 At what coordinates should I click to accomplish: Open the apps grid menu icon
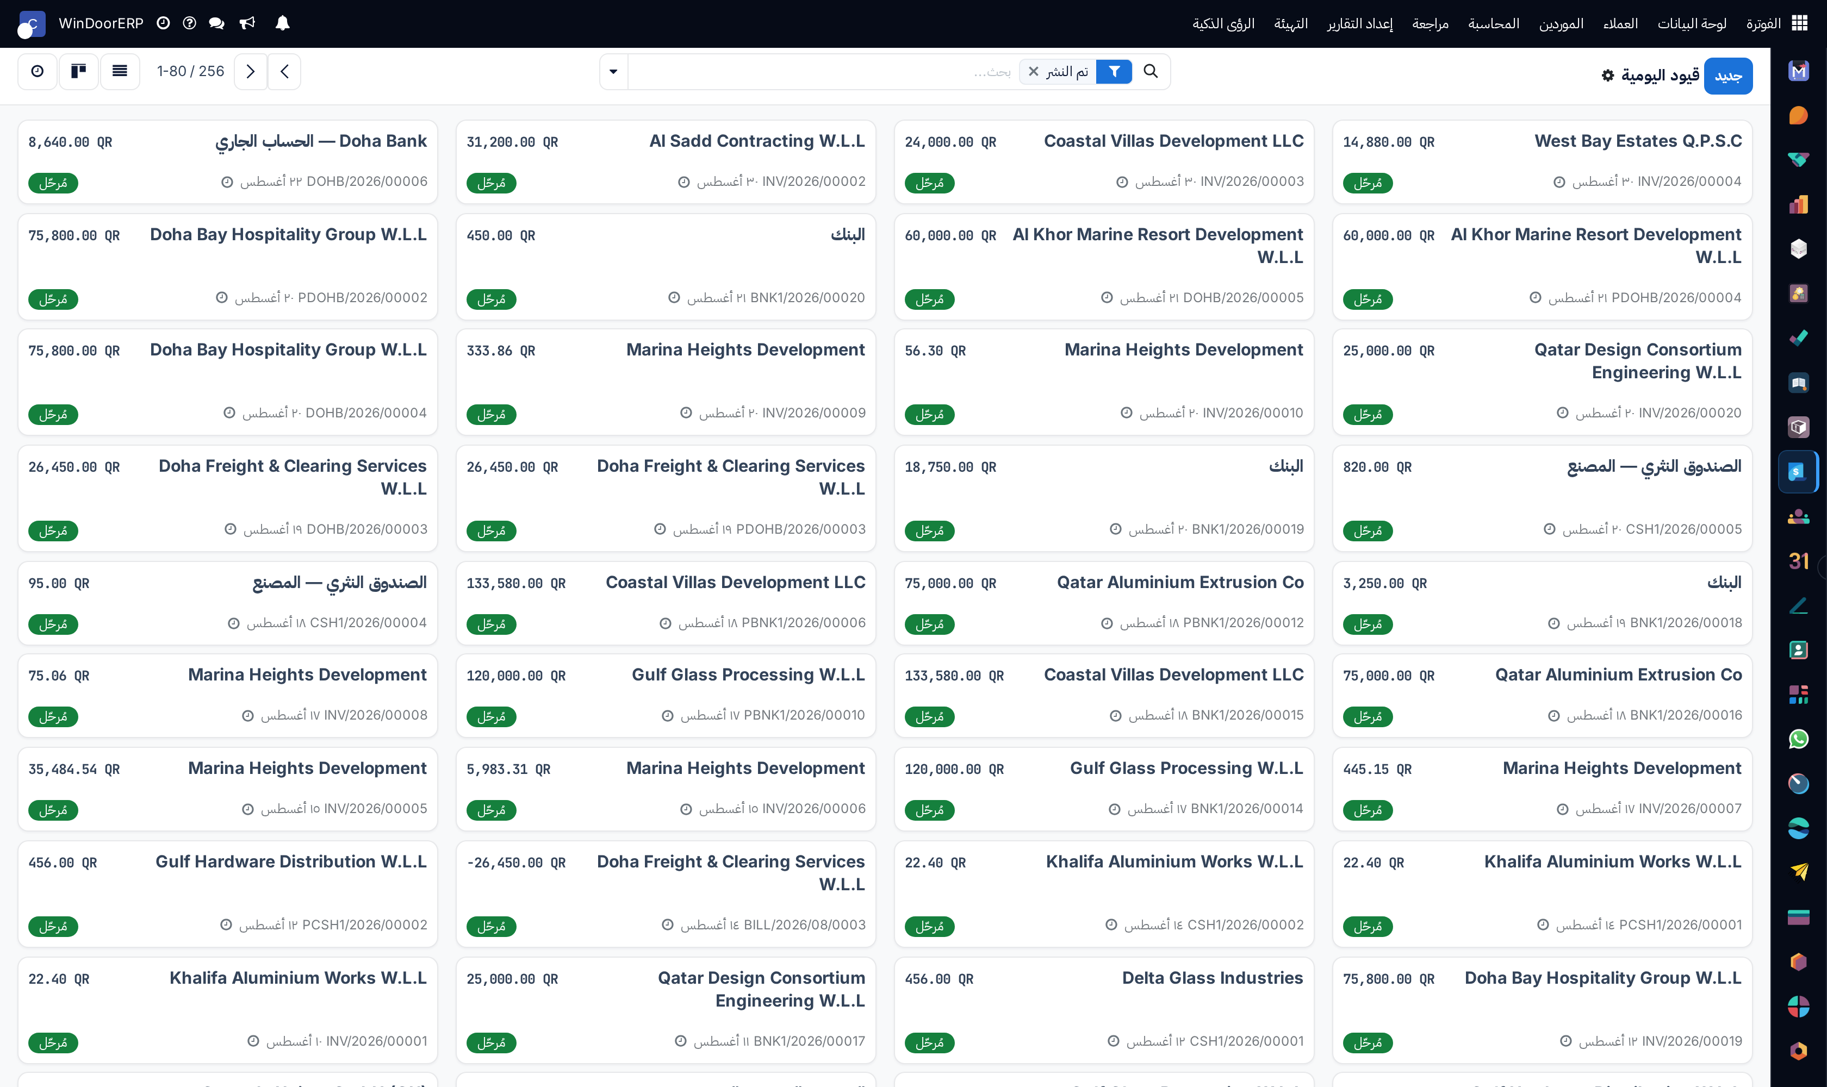1799,23
